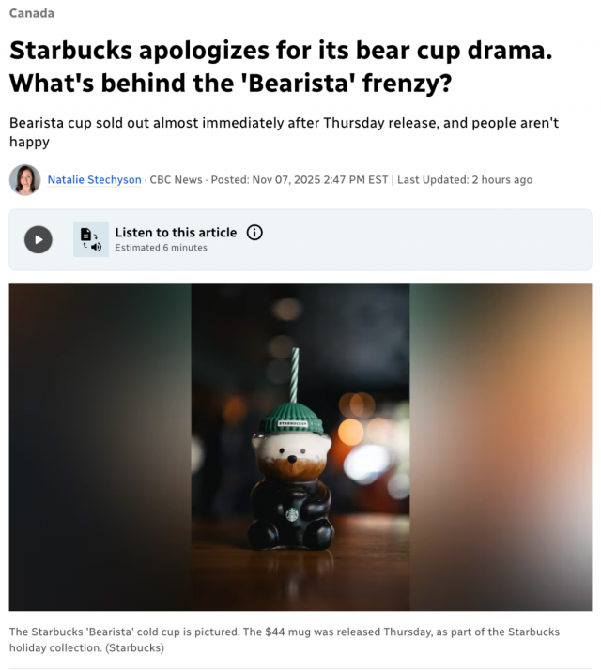Select the subheadline about Bearista selling out
Screen dimensions: 601x670
284,132
